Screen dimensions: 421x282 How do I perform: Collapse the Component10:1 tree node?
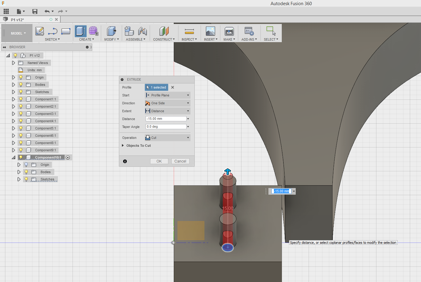(13, 157)
